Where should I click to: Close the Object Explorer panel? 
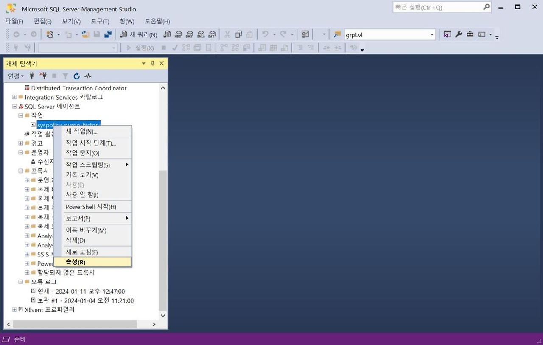point(161,63)
